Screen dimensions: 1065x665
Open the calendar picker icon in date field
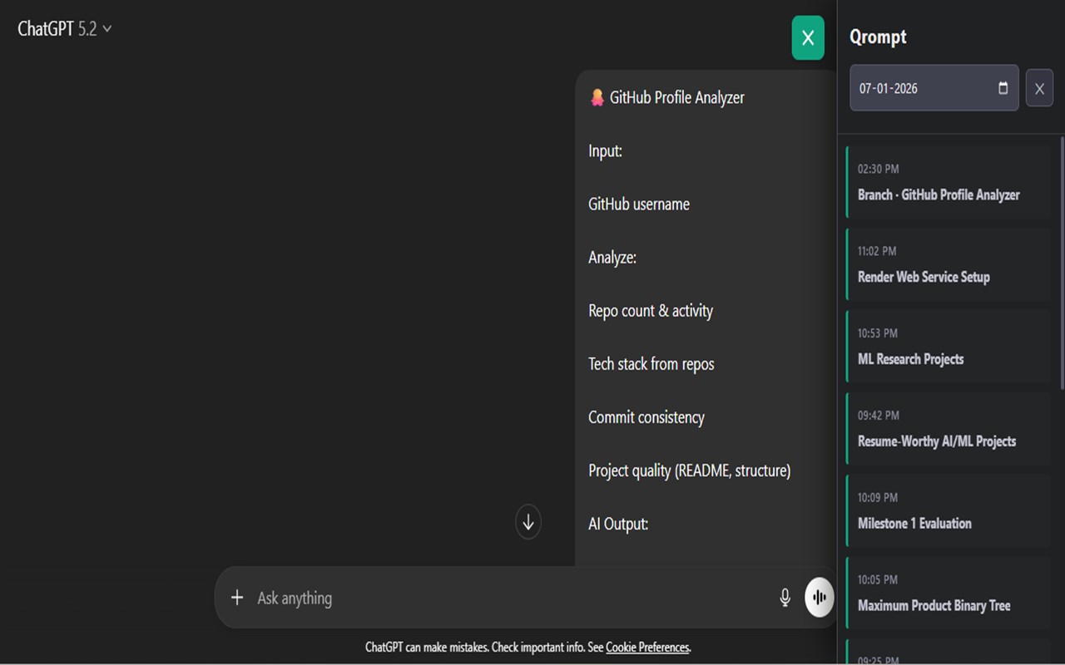pyautogui.click(x=1003, y=88)
